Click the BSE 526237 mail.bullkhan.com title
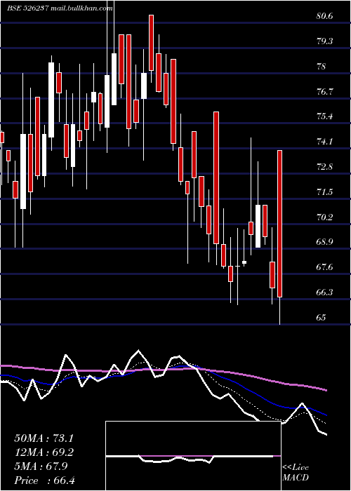351x491 pixels. click(x=60, y=8)
